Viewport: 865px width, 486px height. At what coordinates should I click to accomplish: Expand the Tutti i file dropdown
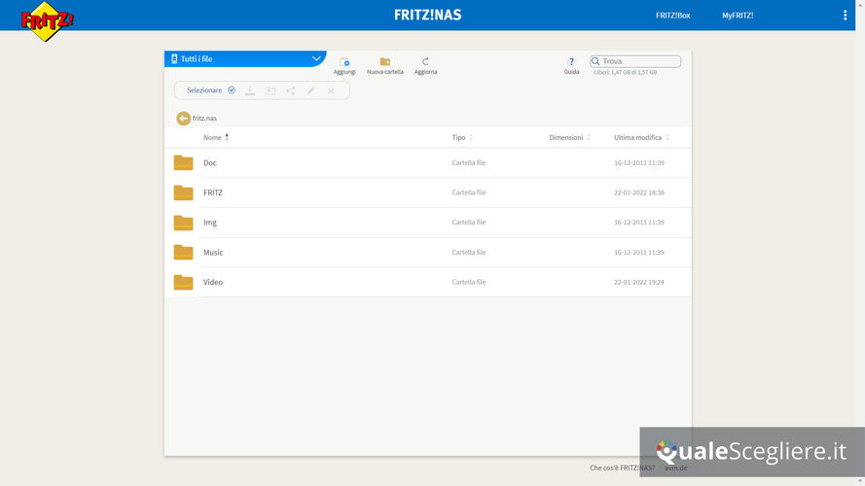316,58
